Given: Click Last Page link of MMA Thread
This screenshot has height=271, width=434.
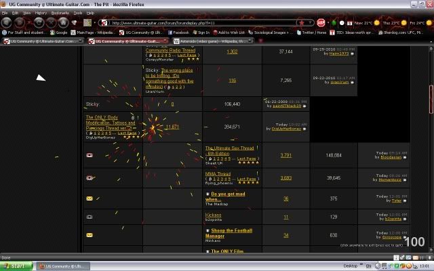Looking at the screenshot, I should pyautogui.click(x=246, y=179).
